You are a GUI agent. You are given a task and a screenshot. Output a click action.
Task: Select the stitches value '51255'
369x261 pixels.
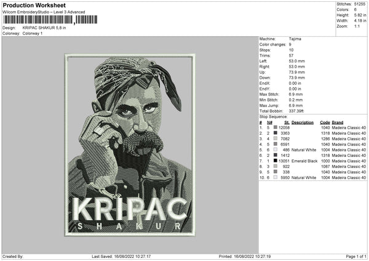point(360,4)
